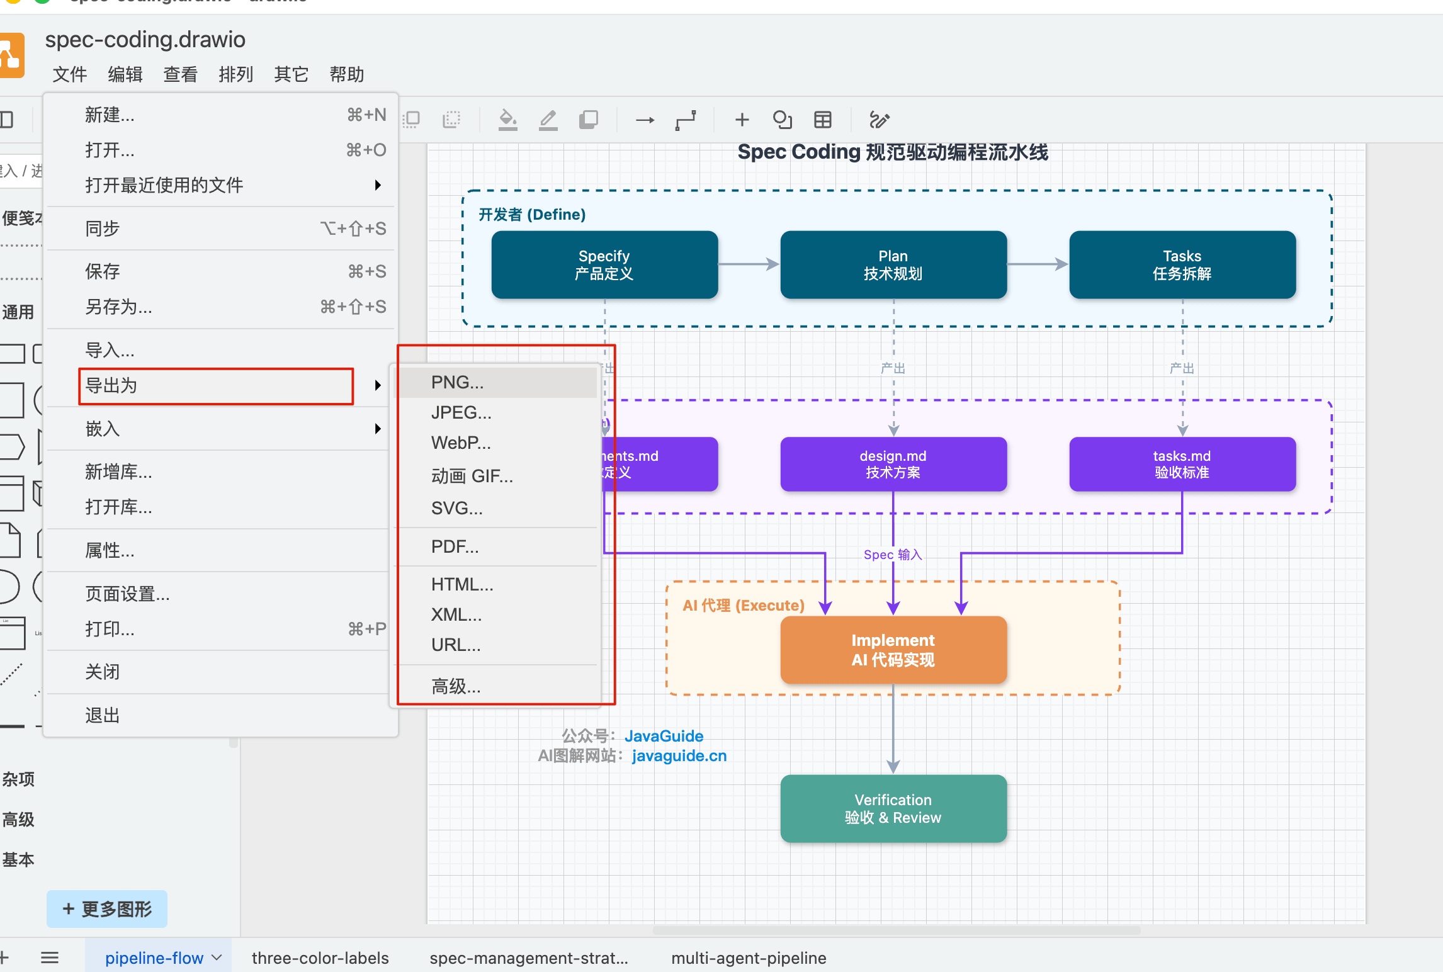
Task: Choose 打开库... menu entry
Action: tap(220, 507)
